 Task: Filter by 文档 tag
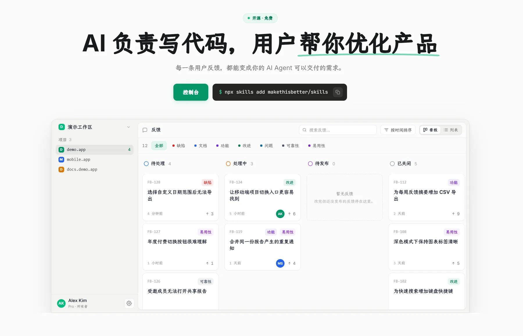click(201, 146)
